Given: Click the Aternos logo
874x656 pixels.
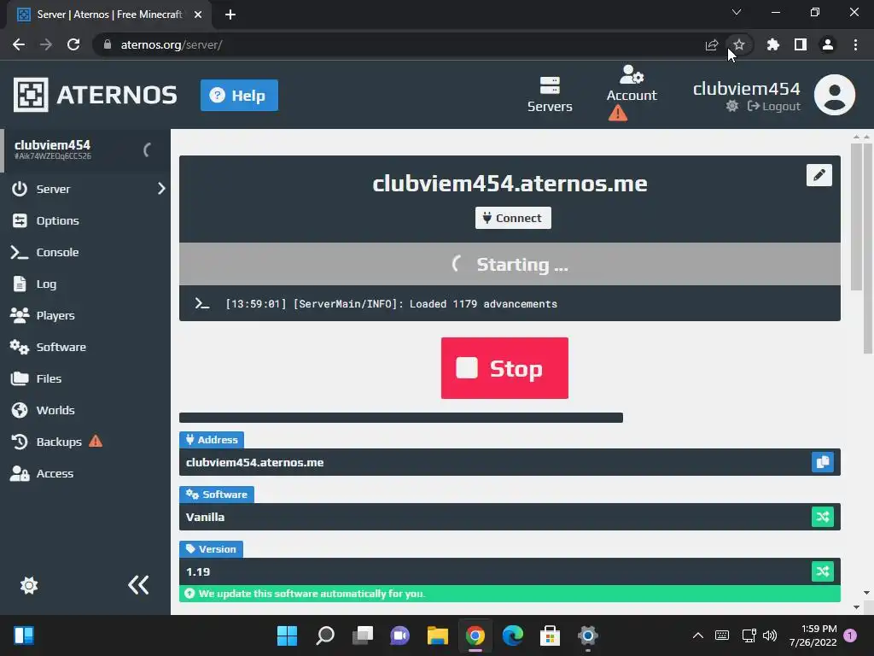Looking at the screenshot, I should [x=96, y=95].
